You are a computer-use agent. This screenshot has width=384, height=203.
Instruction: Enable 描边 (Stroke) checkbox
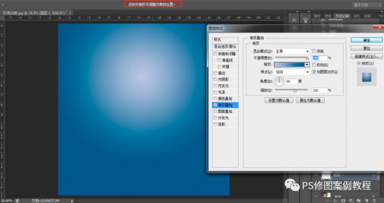point(215,73)
